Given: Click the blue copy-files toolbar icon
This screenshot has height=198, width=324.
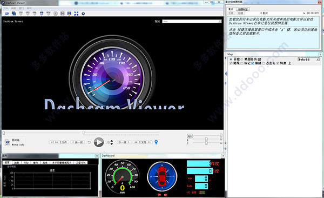Looking at the screenshot, I should pyautogui.click(x=13, y=14).
